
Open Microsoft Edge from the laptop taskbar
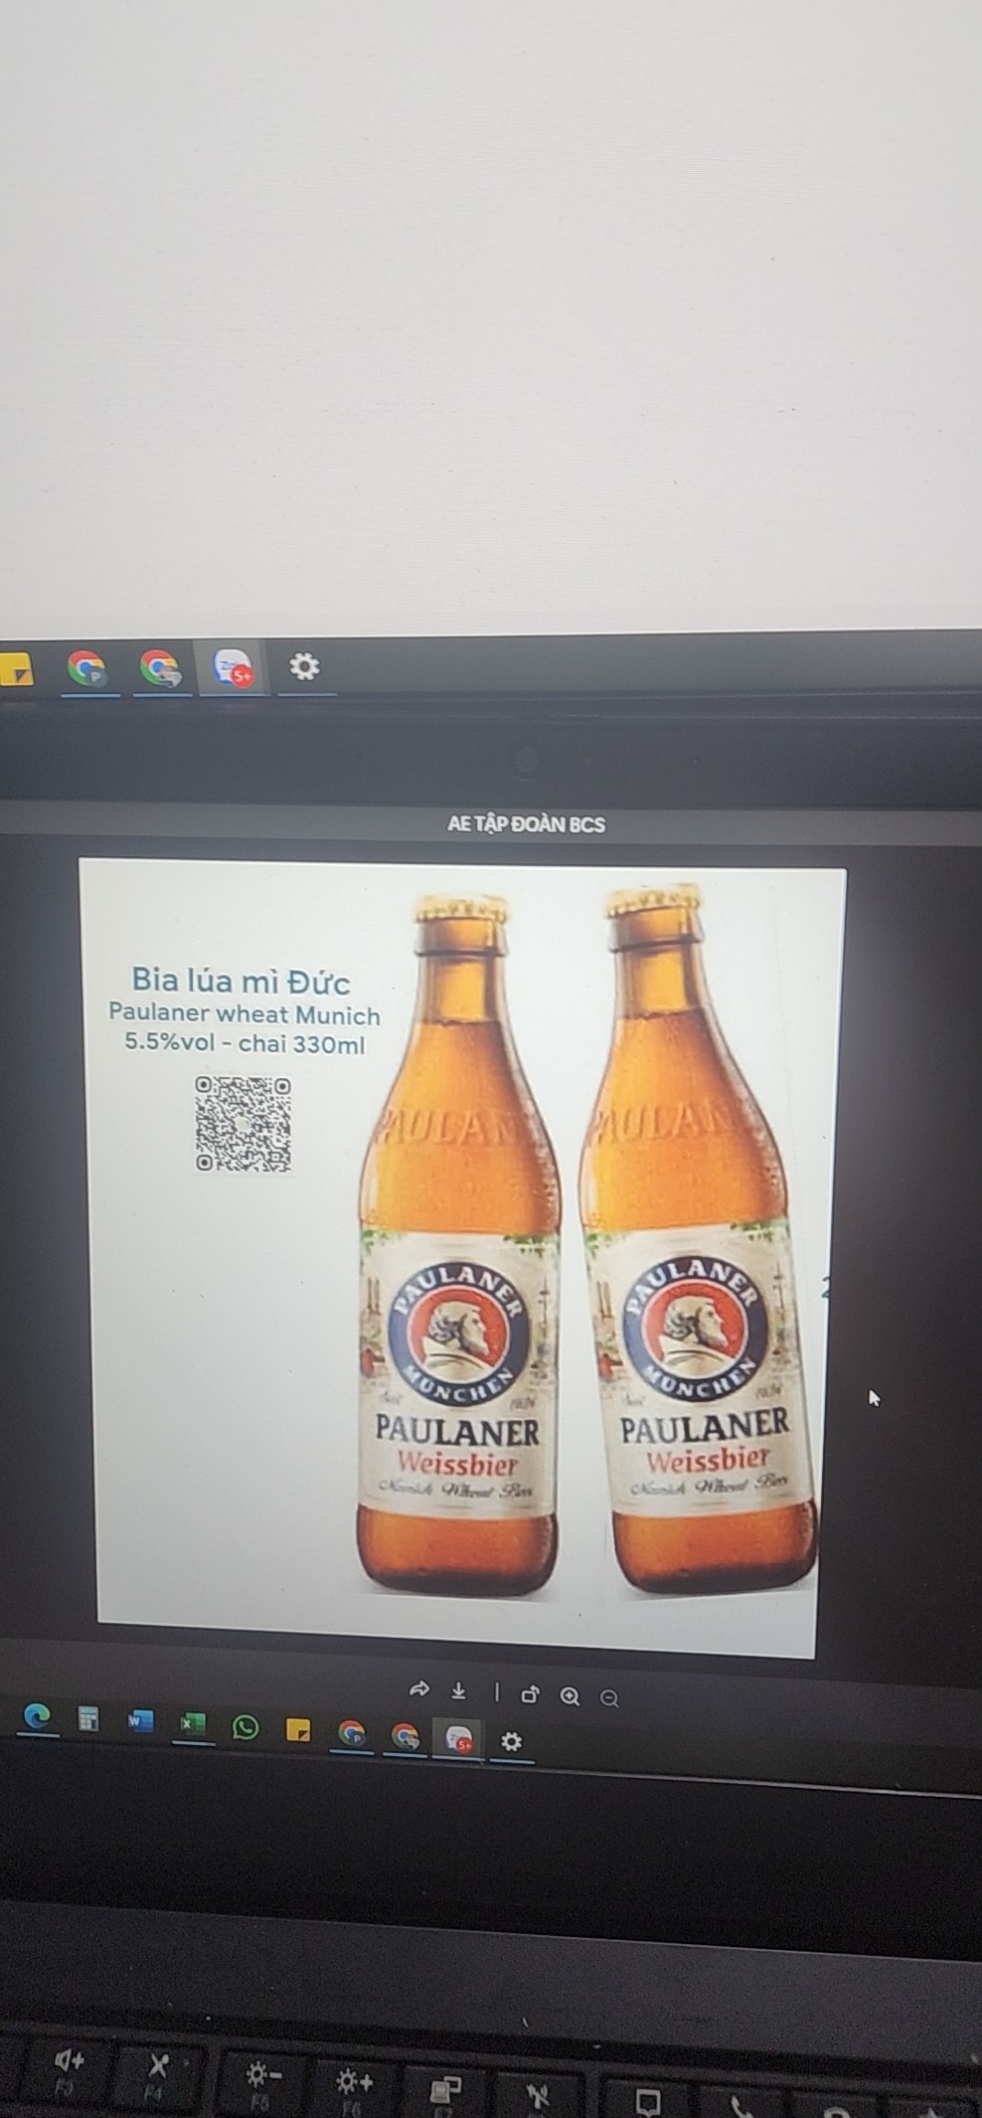37,1717
